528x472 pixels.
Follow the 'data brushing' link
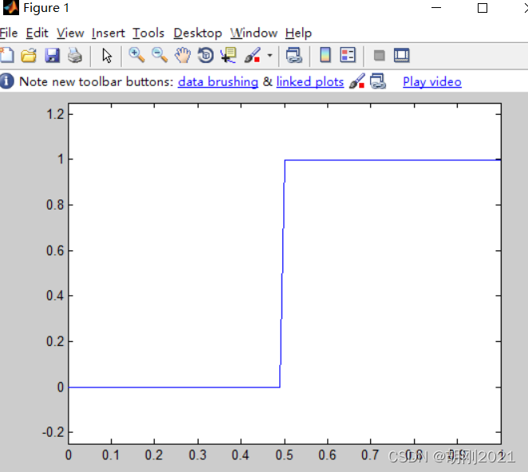pyautogui.click(x=218, y=82)
